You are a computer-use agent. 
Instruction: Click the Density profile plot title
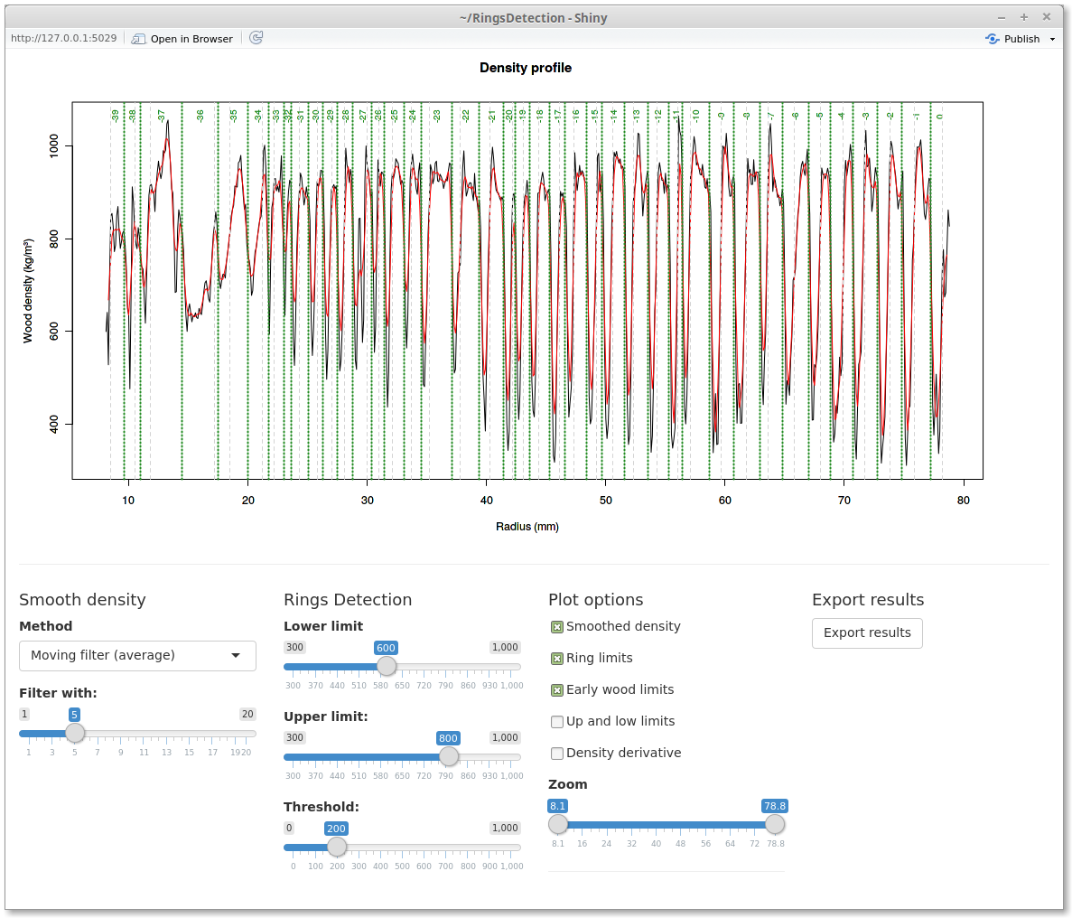pos(525,68)
